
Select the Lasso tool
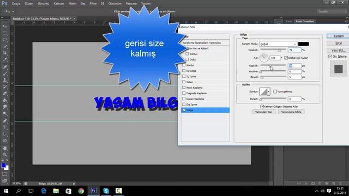5,40
